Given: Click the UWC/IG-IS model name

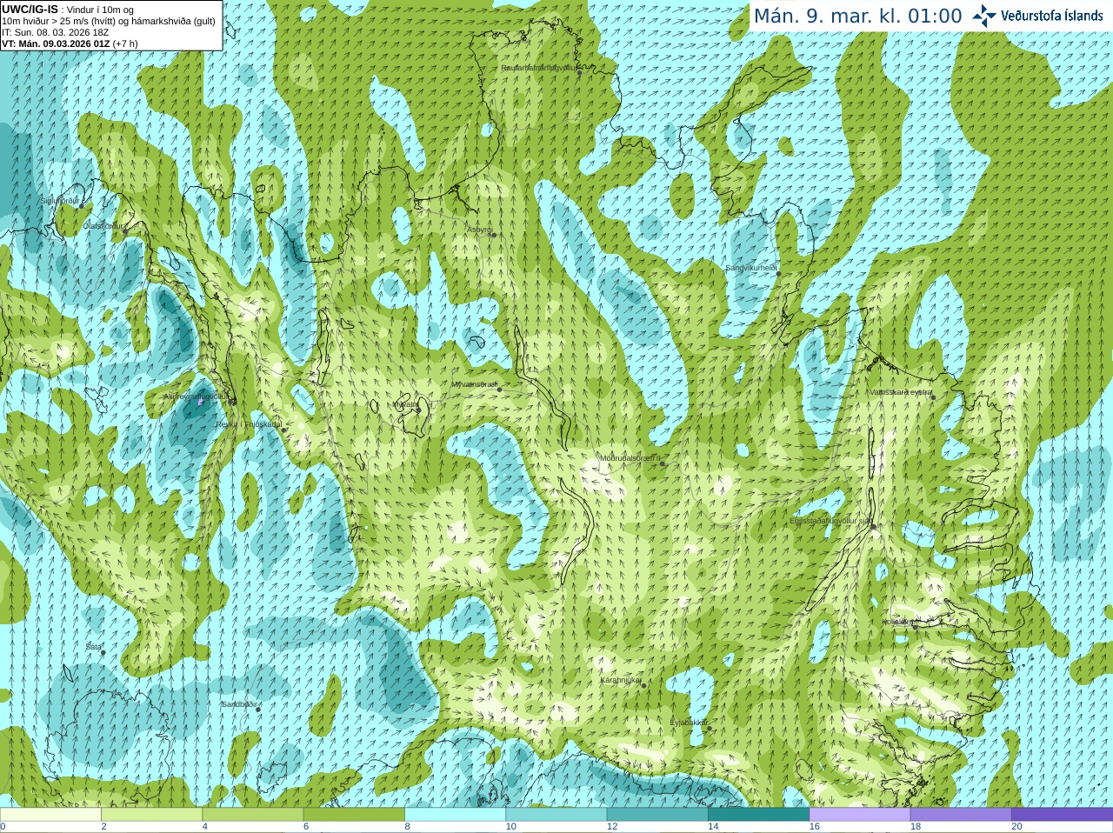Looking at the screenshot, I should coord(30,10).
